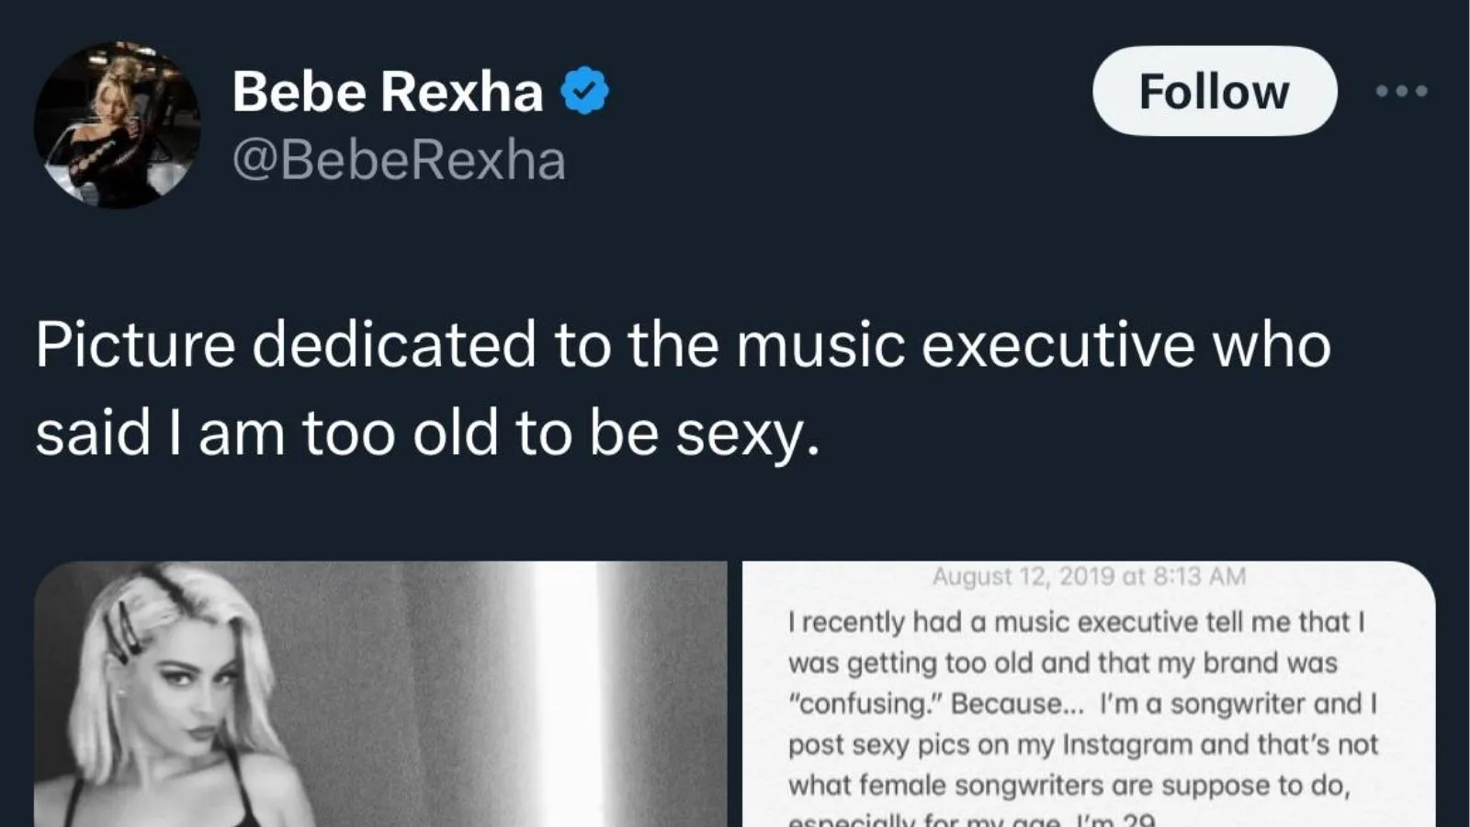The width and height of the screenshot is (1470, 827).
Task: Click the word "sexy." ending the tweet
Action: point(747,434)
